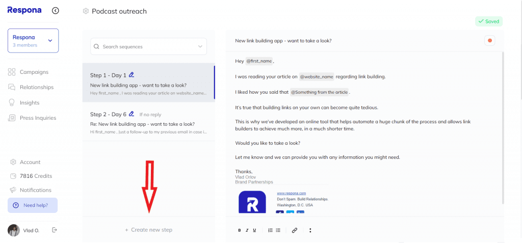Screen dimensions: 522x243
Task: Open Account settings
Action: (25, 162)
